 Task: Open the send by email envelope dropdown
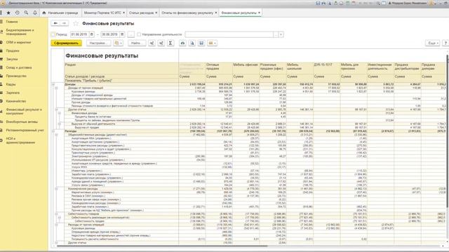tap(212, 43)
